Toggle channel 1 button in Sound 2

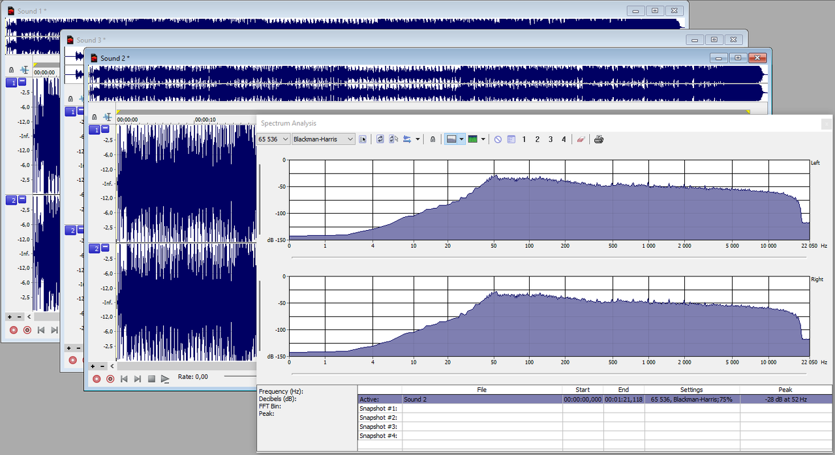click(x=95, y=130)
